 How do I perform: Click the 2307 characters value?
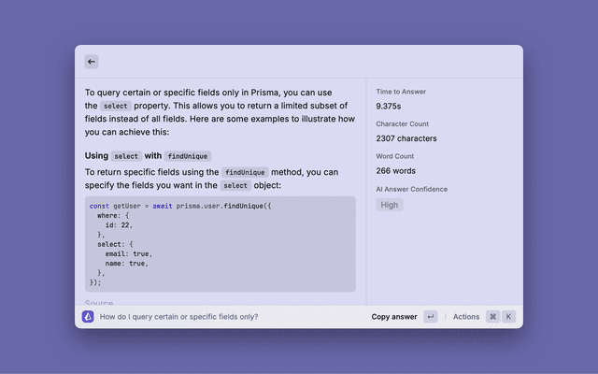[406, 138]
